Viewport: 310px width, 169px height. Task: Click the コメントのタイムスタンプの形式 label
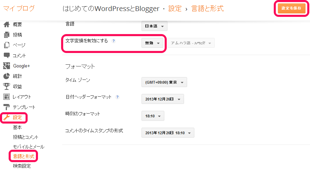click(x=94, y=131)
